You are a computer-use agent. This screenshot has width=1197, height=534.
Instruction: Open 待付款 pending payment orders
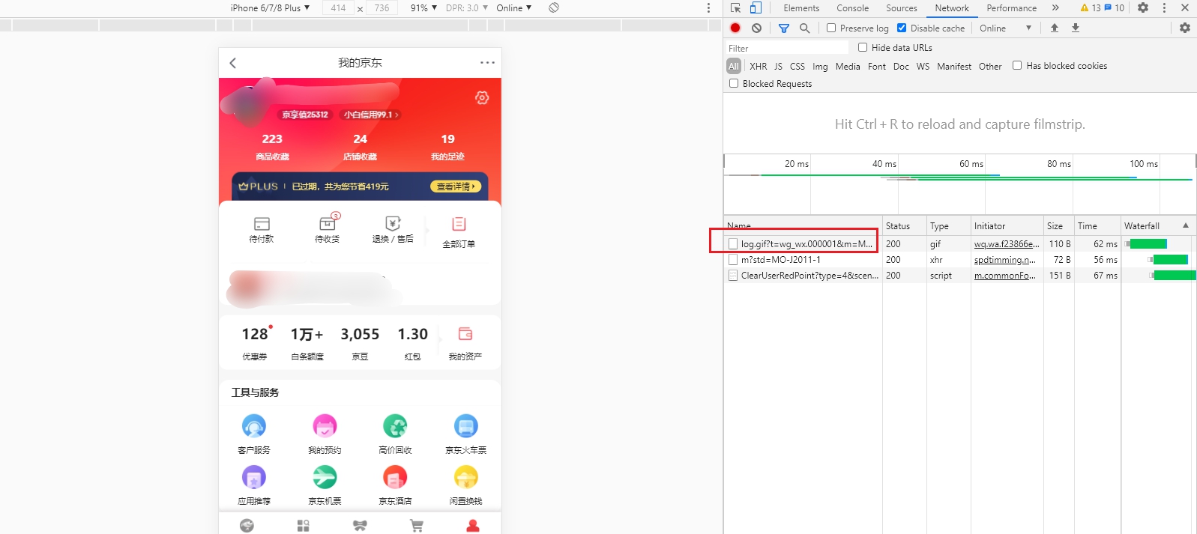pyautogui.click(x=262, y=229)
